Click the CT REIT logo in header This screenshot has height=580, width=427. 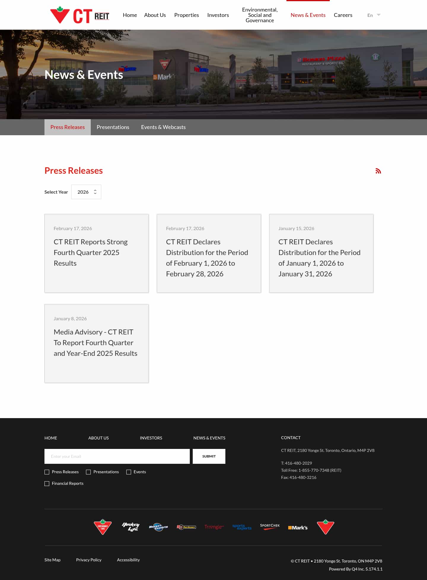(79, 15)
